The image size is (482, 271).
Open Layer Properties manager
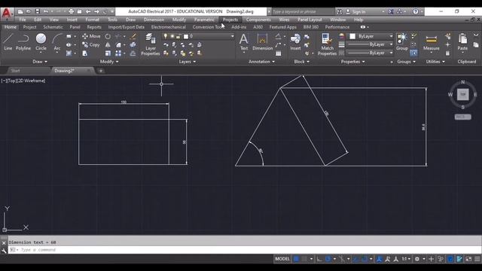tap(151, 44)
